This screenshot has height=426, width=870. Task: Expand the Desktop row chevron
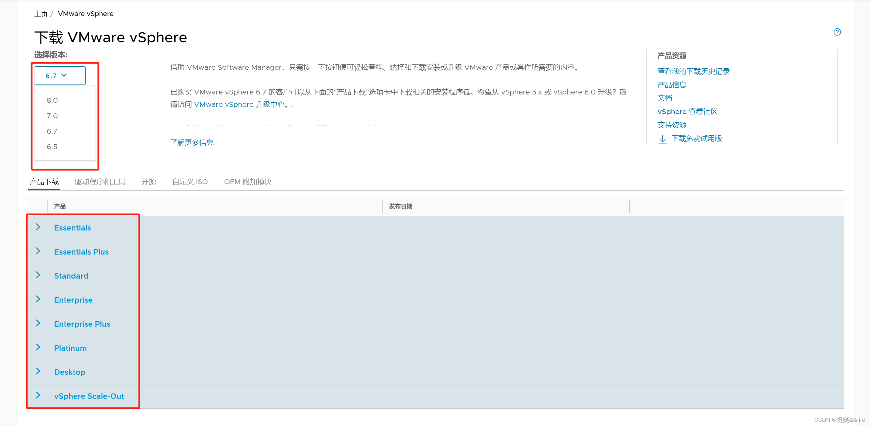38,371
